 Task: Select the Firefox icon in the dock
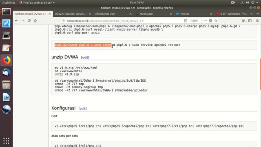click(x=6, y=60)
